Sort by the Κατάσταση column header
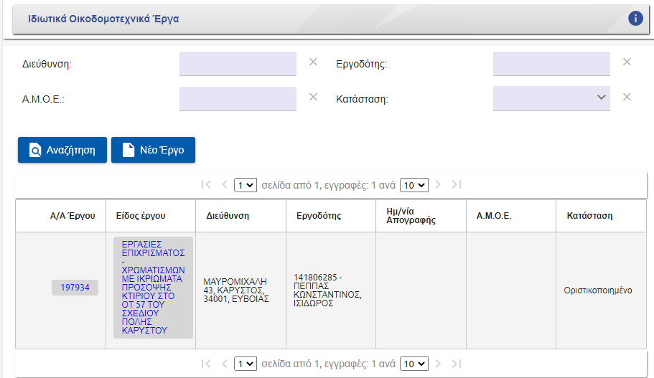This screenshot has height=378, width=654. coord(589,215)
